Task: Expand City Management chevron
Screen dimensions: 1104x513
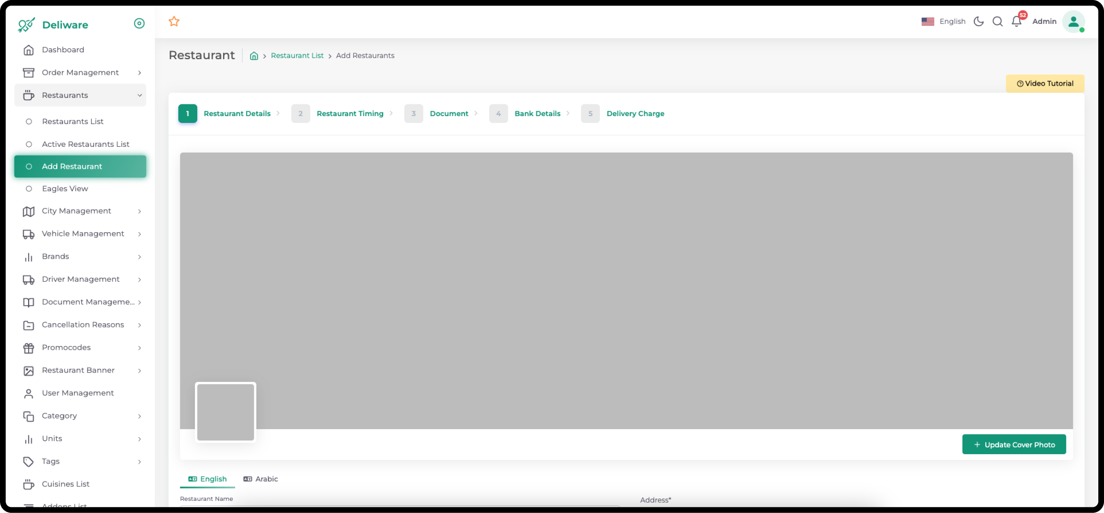Action: (x=139, y=211)
